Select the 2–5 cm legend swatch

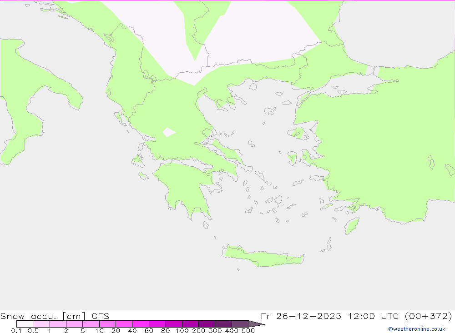74,324
